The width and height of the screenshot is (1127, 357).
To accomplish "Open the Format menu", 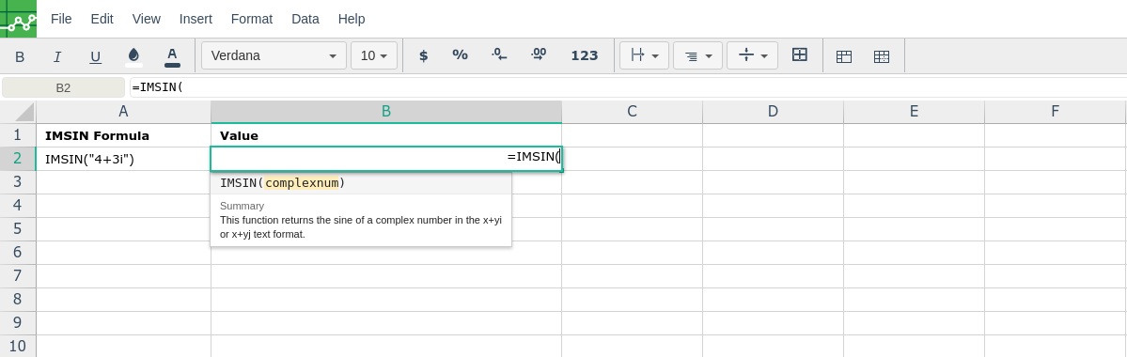I will [x=252, y=20].
